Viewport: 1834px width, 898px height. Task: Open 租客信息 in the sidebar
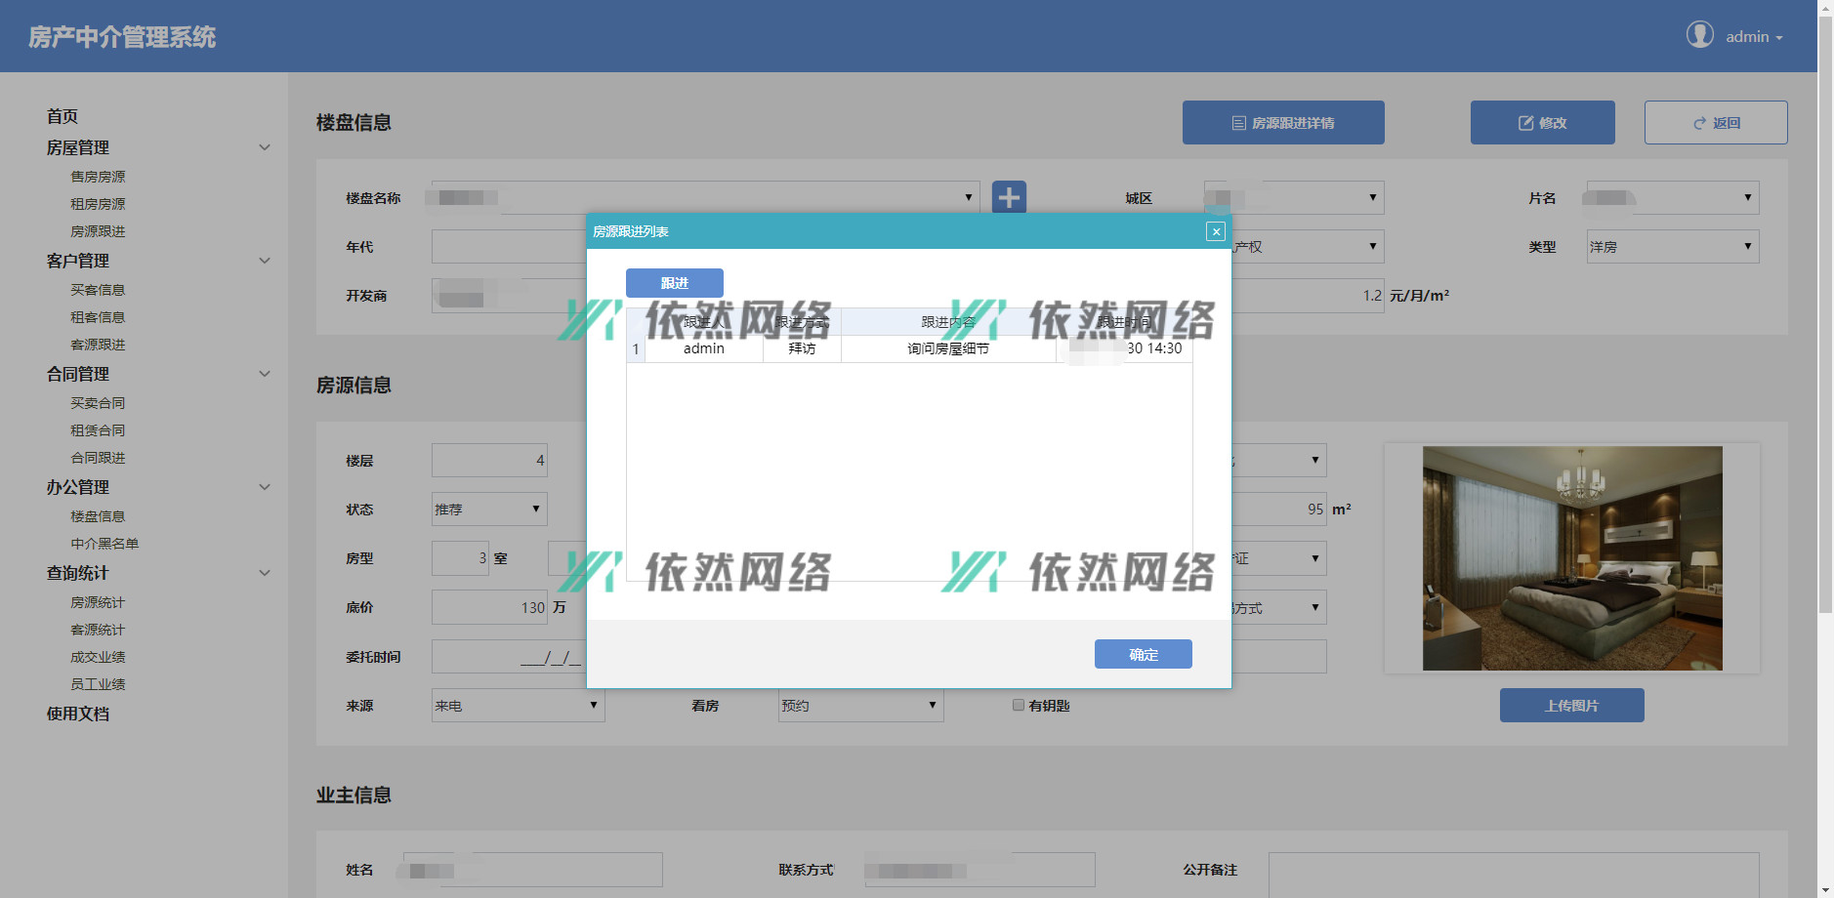98,317
